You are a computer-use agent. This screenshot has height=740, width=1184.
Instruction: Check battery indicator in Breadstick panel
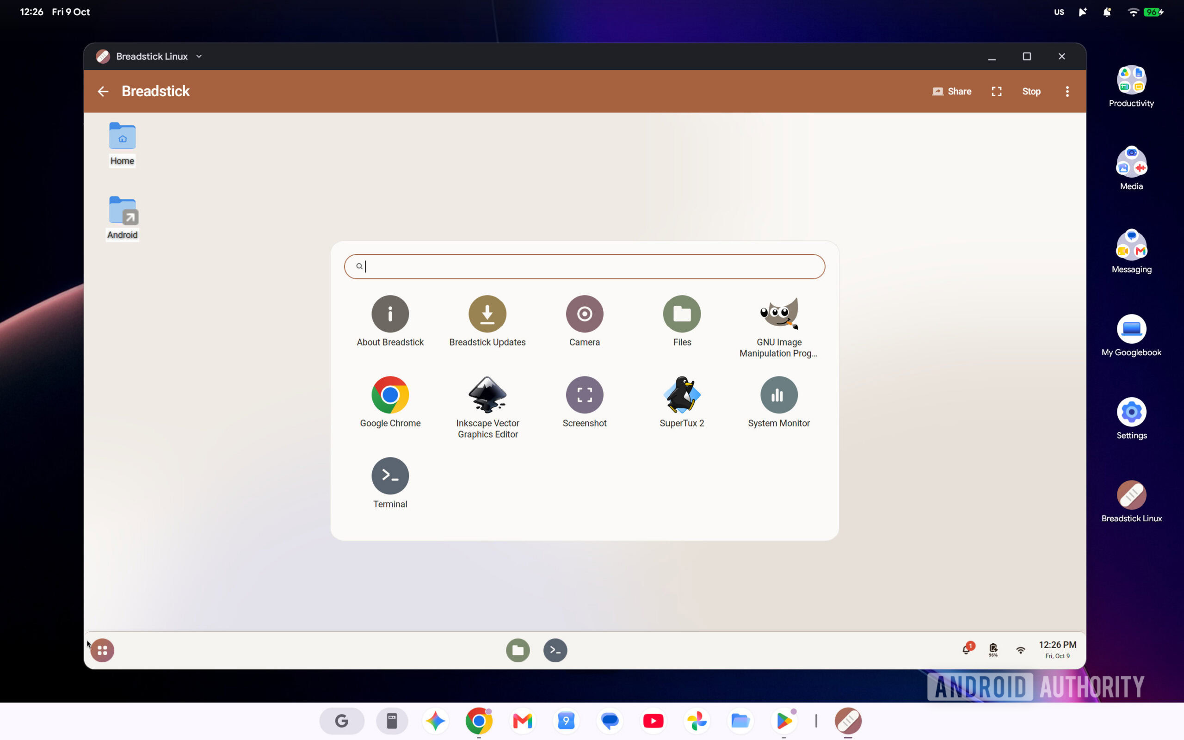[x=993, y=650]
